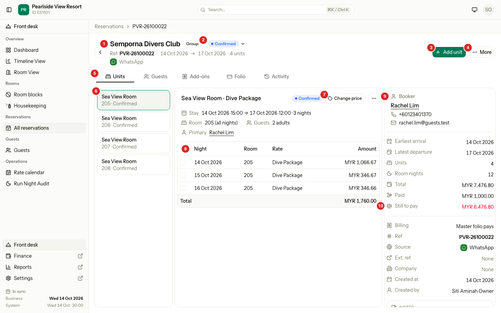Click the mail icon beside rachel.lim@guests.test

393,123
